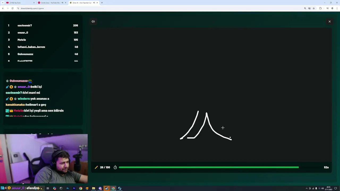Go forward in browser history

click(x=7, y=8)
